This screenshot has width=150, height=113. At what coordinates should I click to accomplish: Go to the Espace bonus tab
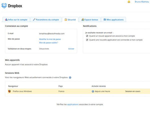pos(90,20)
